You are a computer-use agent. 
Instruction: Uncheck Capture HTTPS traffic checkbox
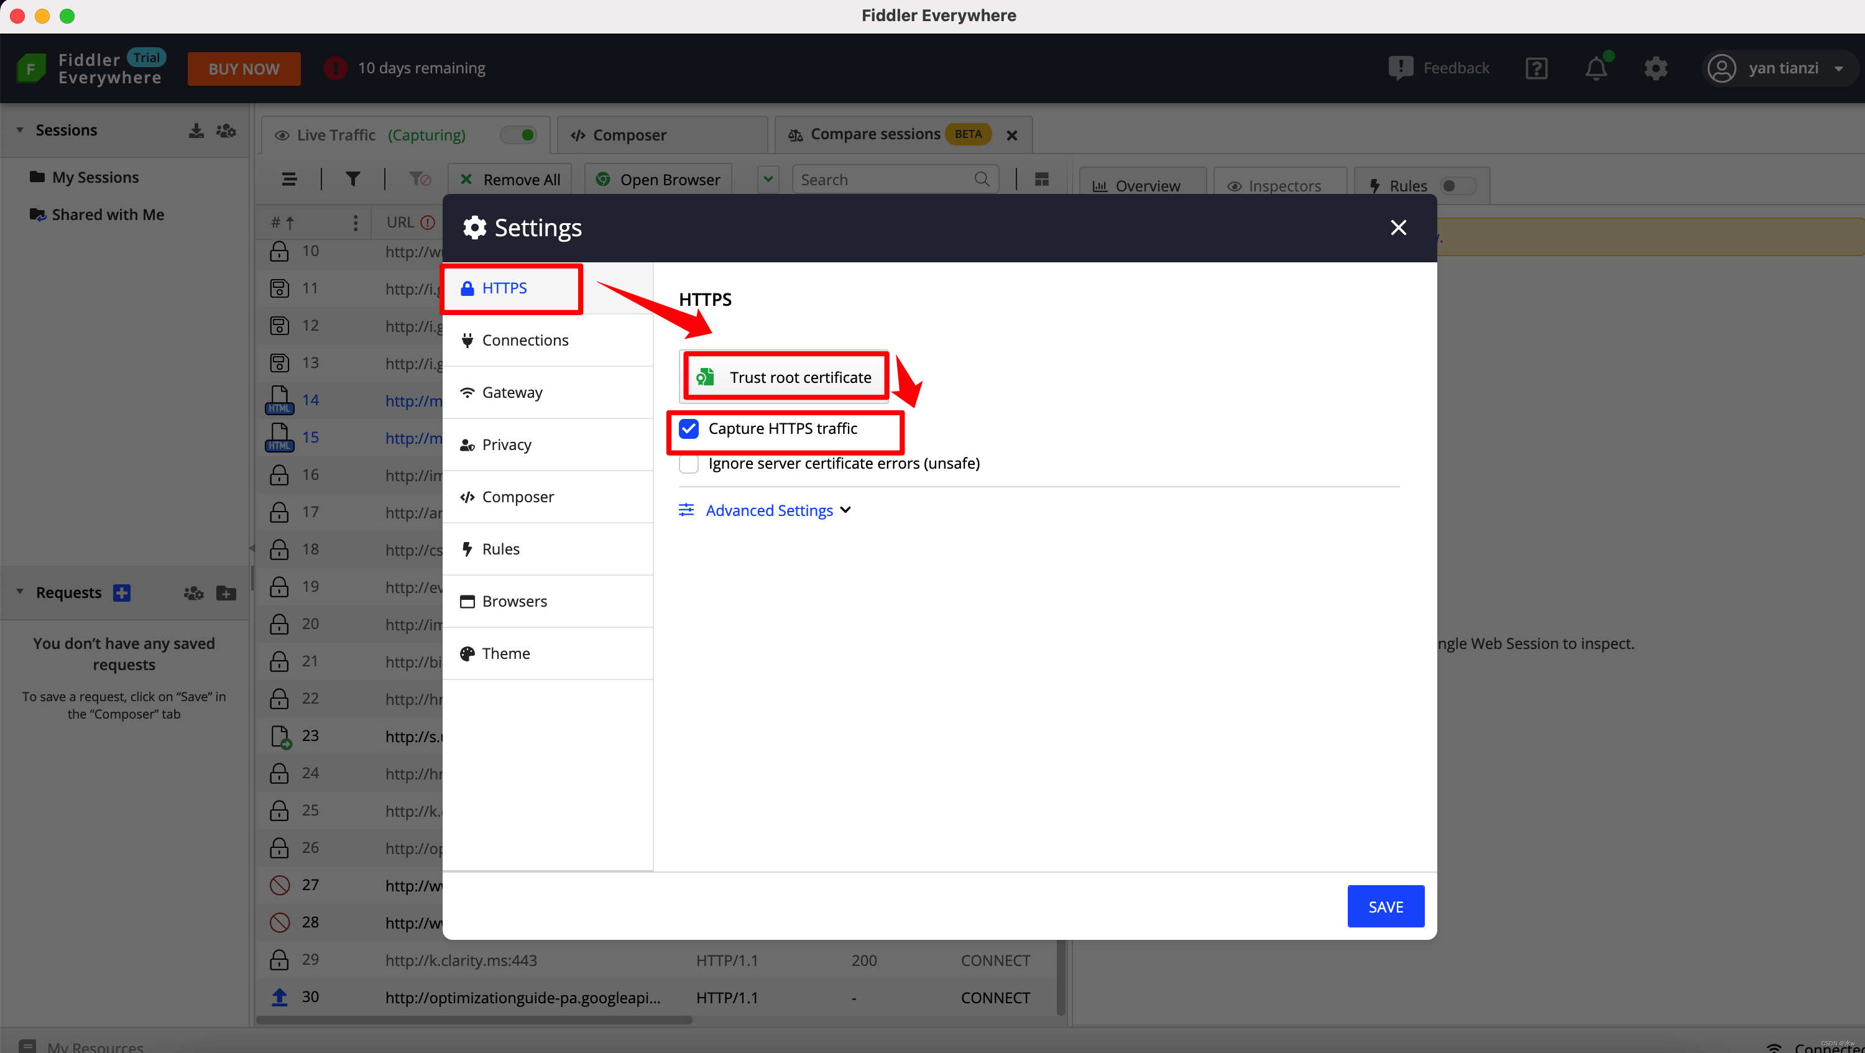[689, 428]
